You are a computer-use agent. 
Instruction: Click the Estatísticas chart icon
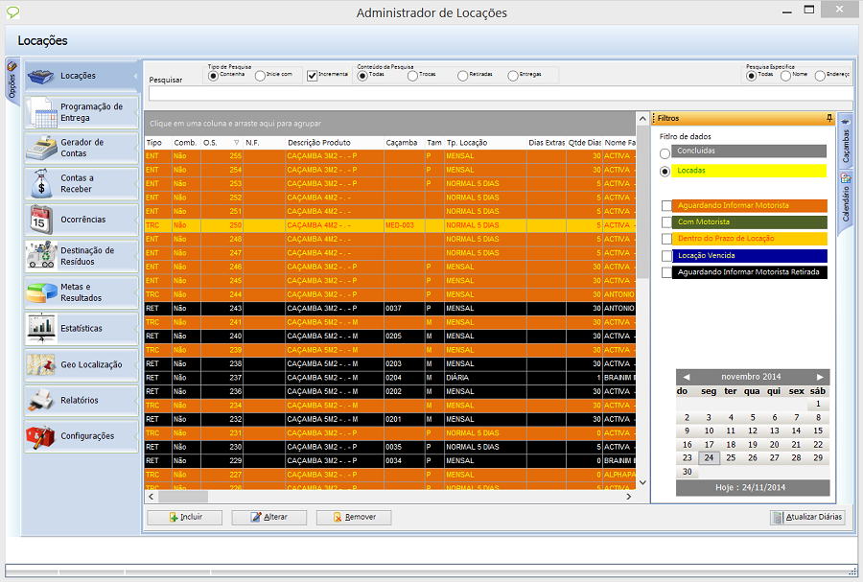(x=43, y=328)
